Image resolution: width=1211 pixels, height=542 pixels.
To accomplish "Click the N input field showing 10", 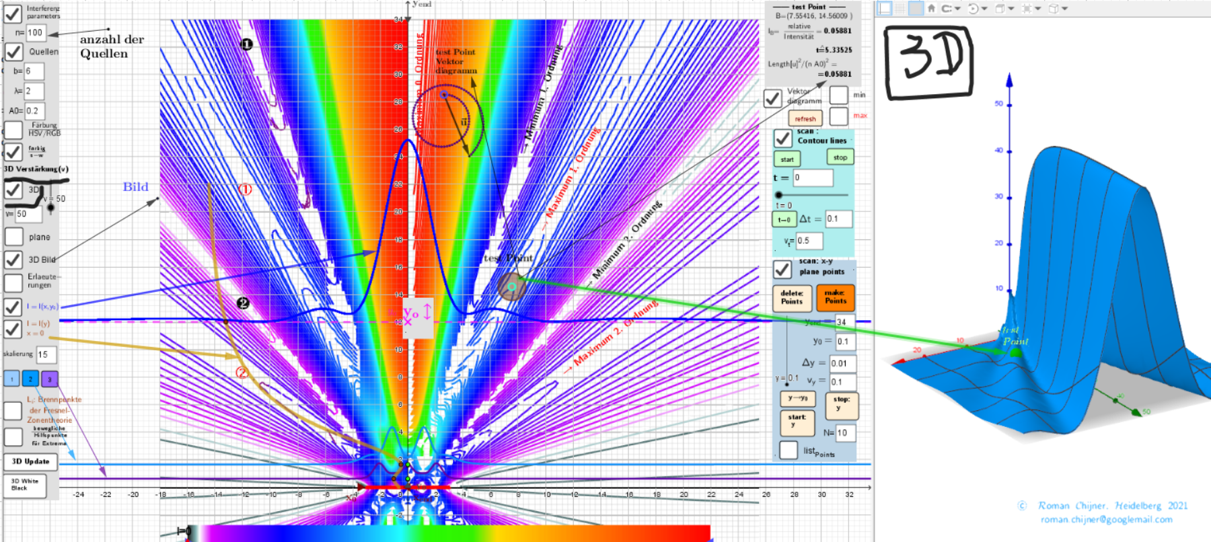I will click(846, 432).
